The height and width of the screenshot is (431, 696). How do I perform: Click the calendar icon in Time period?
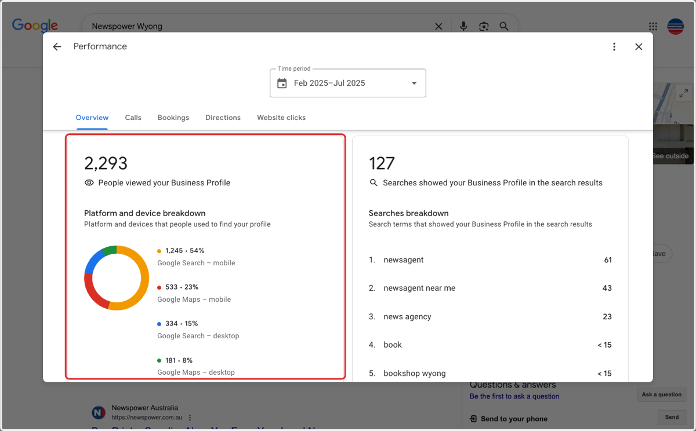coord(282,83)
